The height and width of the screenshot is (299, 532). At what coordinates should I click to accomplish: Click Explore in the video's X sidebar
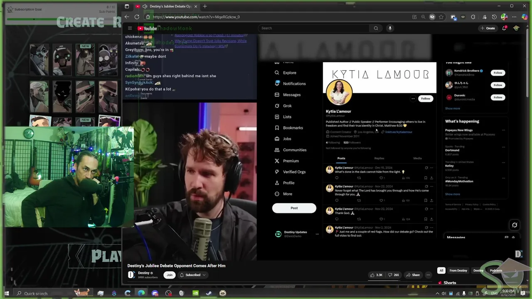click(x=289, y=73)
